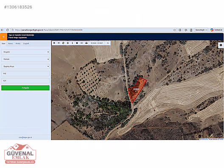Click map attribution link at bottom right
Screen dimensions: 224x168
pyautogui.click(x=212, y=139)
